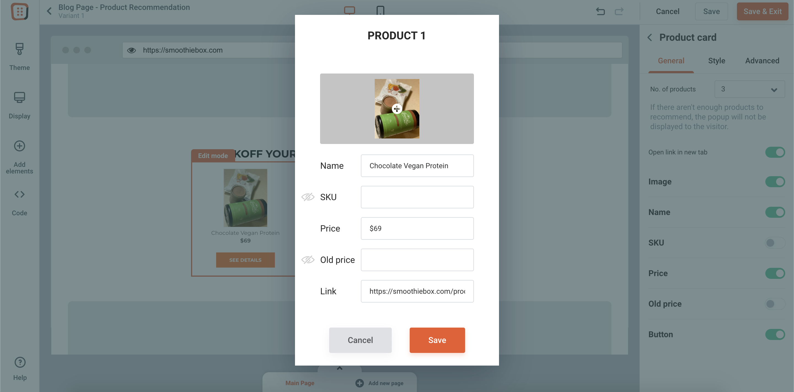
Task: Click the orange Save button in dialog
Action: coord(437,340)
